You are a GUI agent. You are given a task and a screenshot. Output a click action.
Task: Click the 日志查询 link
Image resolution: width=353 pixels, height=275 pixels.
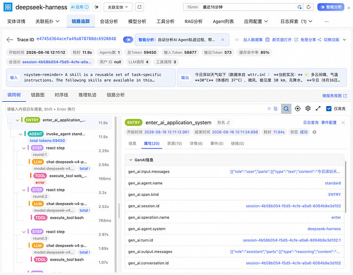pos(311,123)
